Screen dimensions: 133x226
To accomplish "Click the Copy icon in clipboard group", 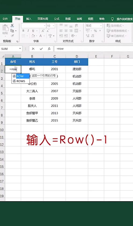I will [12, 30].
